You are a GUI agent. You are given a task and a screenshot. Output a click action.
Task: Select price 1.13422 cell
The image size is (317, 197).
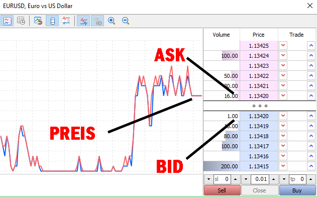tap(259, 76)
